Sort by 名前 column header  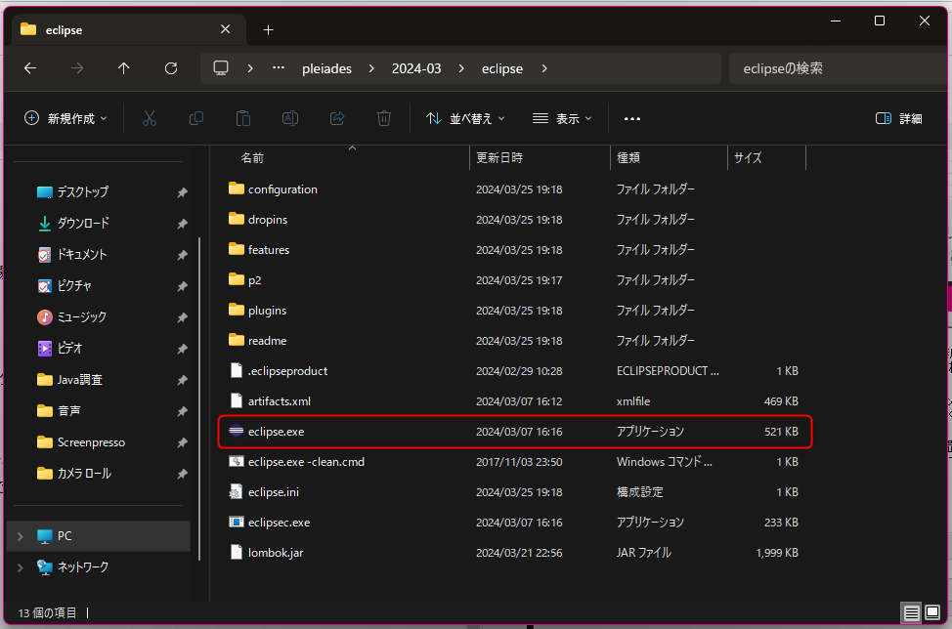[x=252, y=157]
